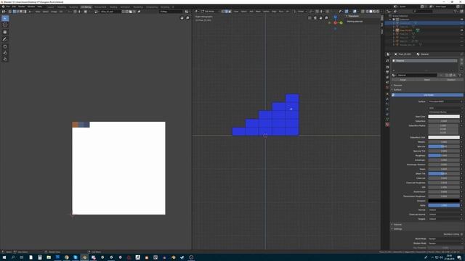
Task: Open the Blend Mode dropdown
Action: click(x=445, y=239)
